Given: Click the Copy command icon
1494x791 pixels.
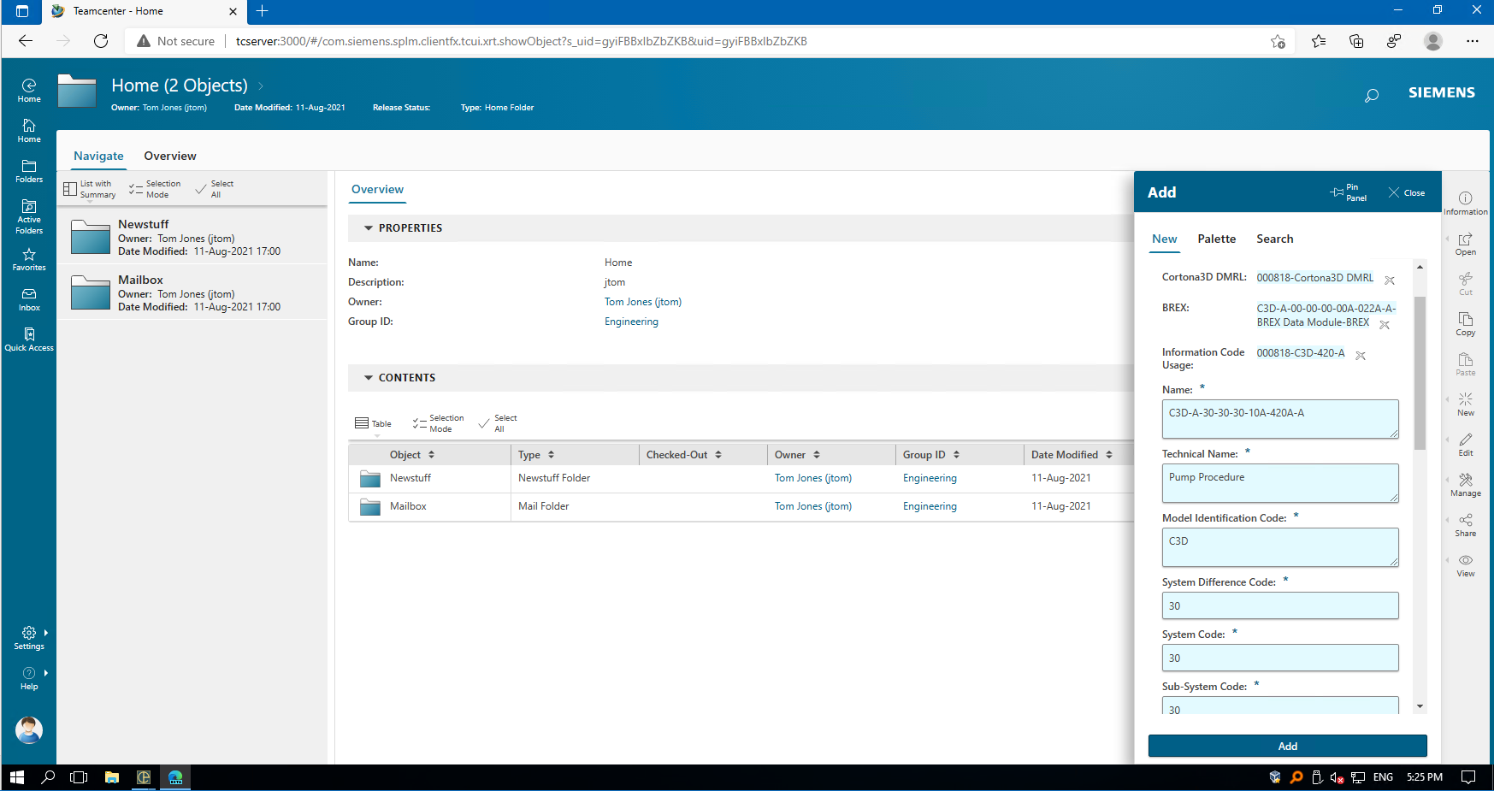Looking at the screenshot, I should 1465,324.
